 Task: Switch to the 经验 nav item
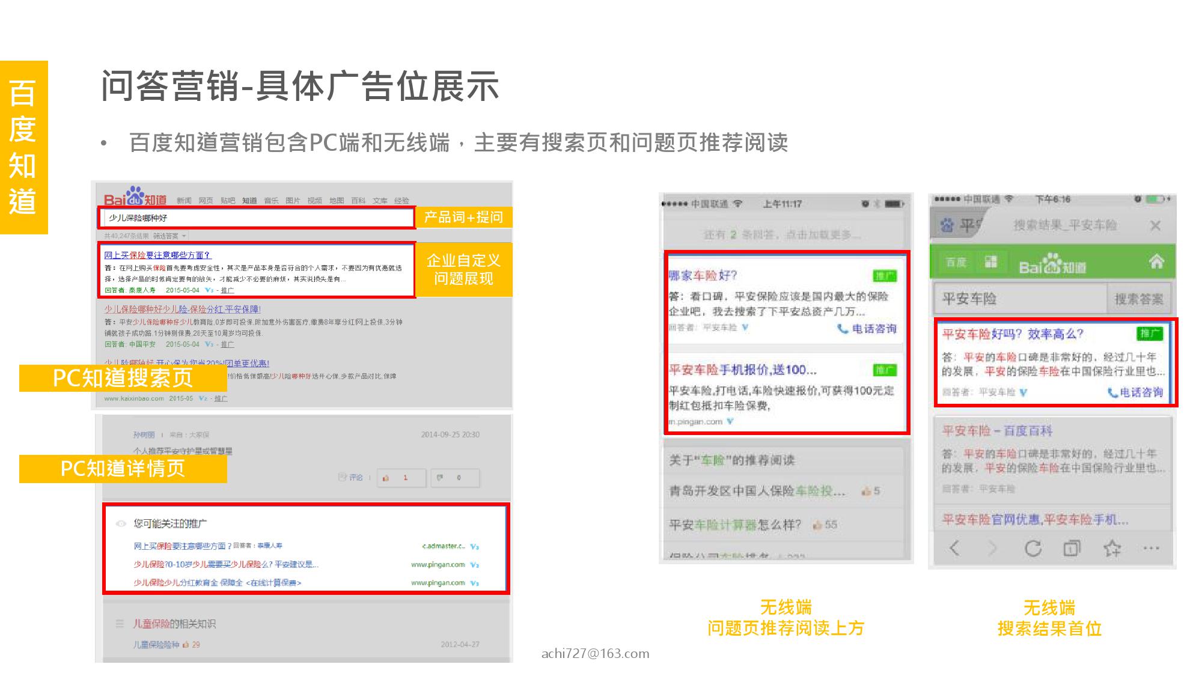(x=401, y=201)
